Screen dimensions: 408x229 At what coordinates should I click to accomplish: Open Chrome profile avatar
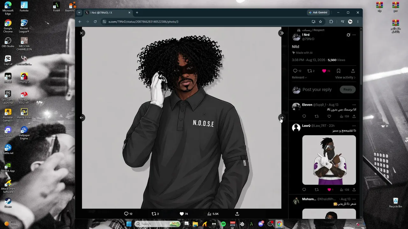pos(350,22)
